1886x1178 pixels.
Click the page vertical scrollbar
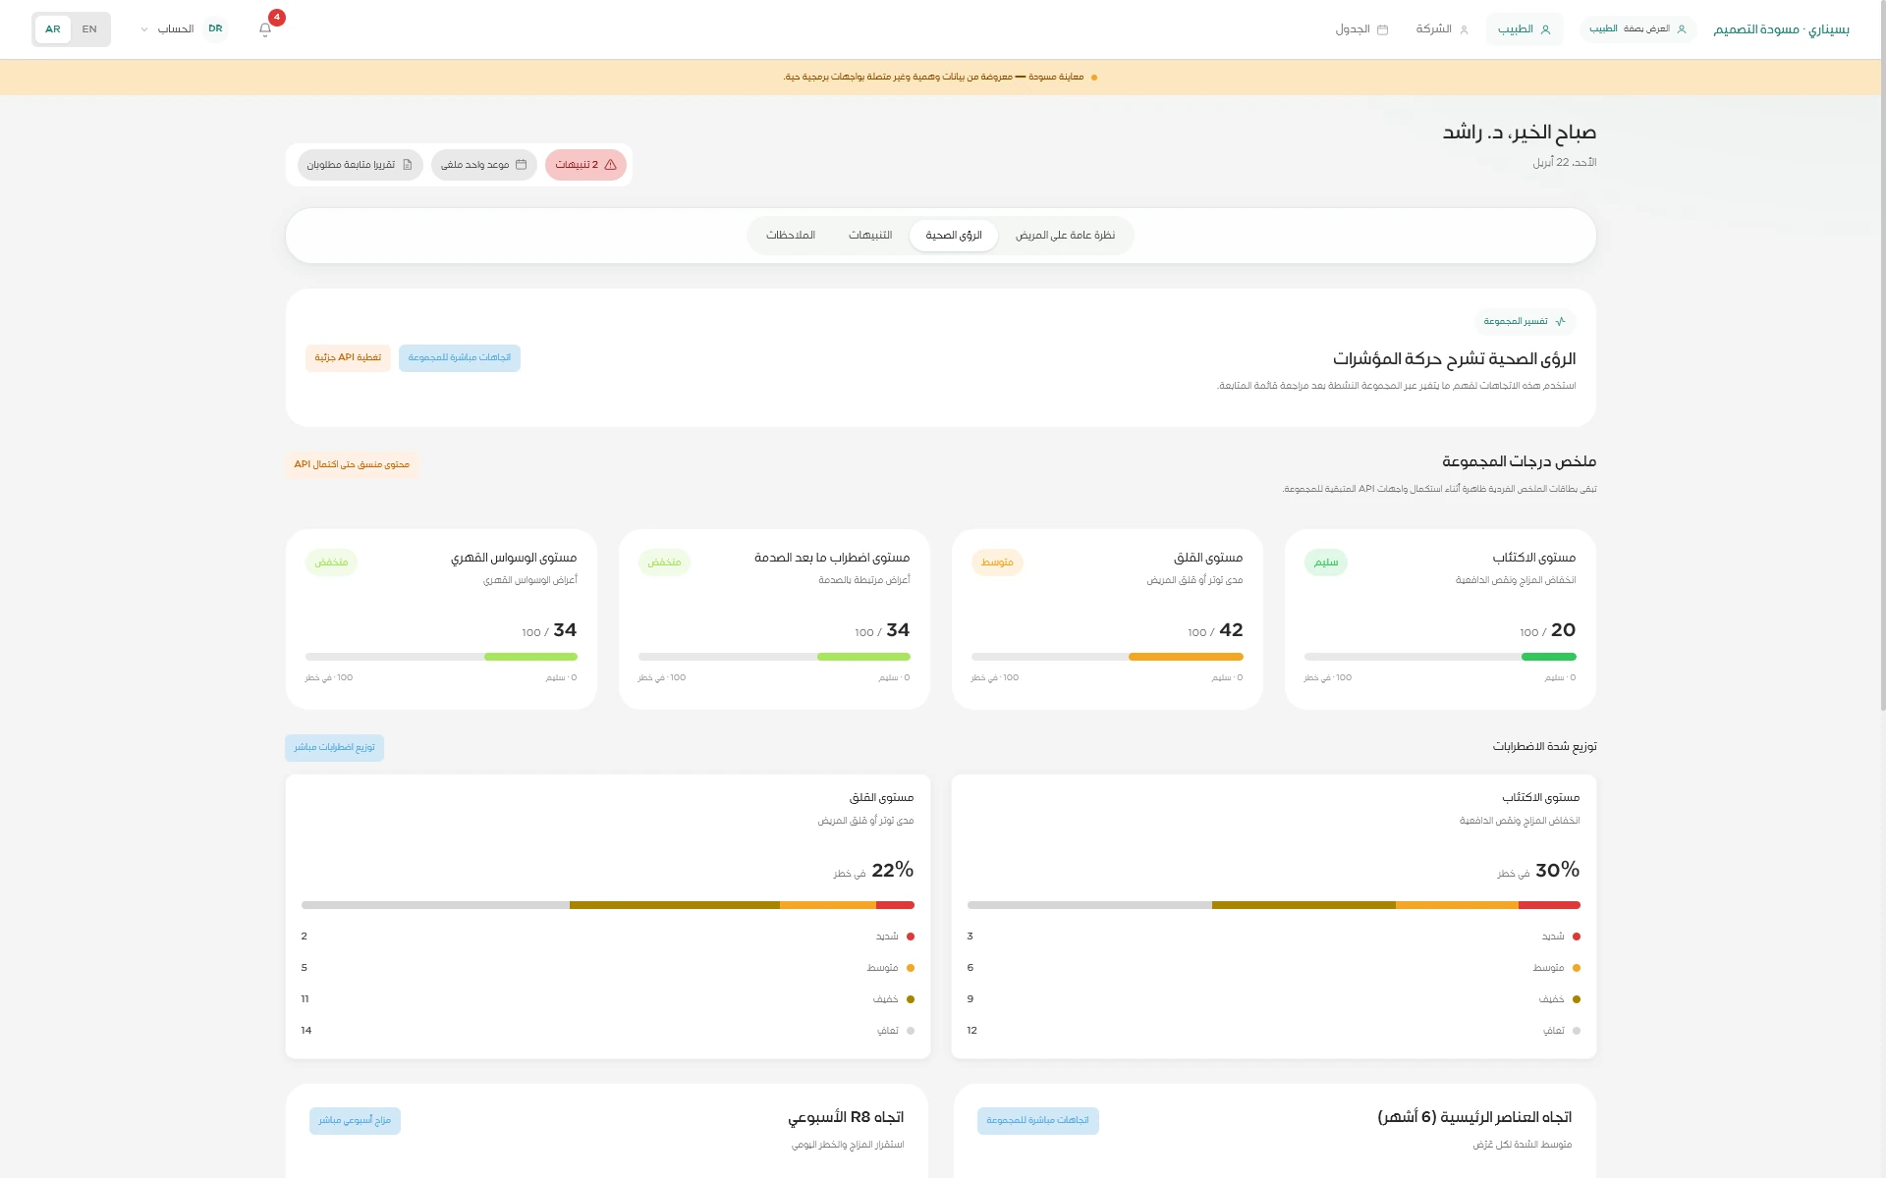pyautogui.click(x=1882, y=353)
